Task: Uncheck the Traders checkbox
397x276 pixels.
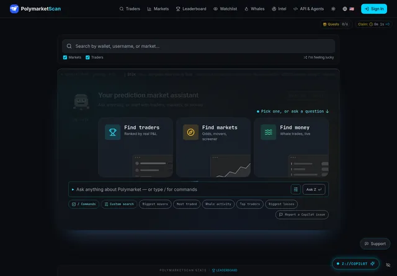Action: tap(87, 57)
